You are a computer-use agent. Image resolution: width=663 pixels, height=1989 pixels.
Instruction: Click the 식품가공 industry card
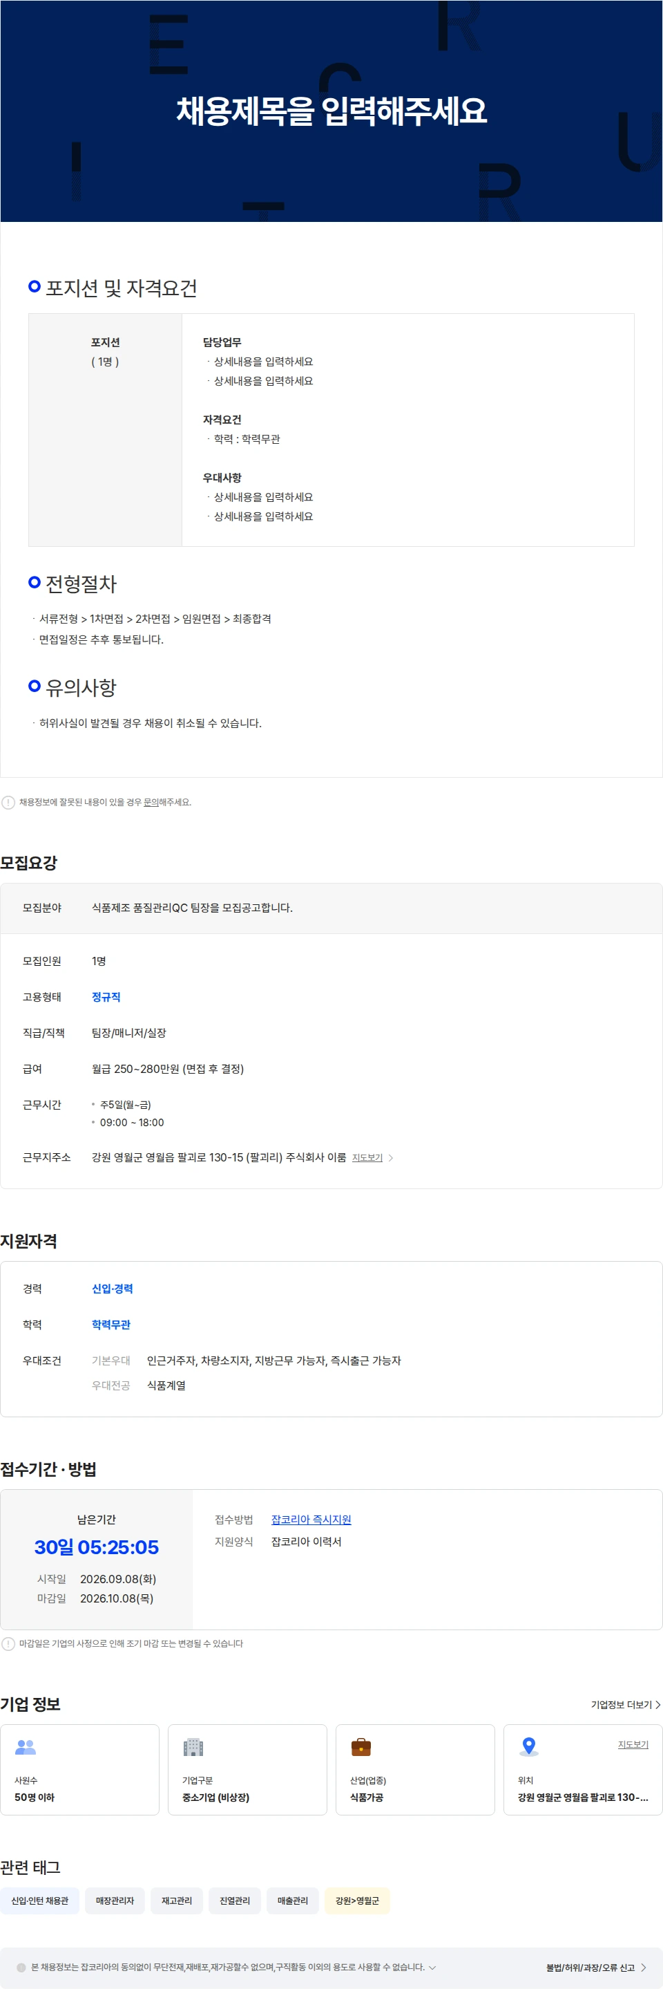pyautogui.click(x=415, y=1769)
